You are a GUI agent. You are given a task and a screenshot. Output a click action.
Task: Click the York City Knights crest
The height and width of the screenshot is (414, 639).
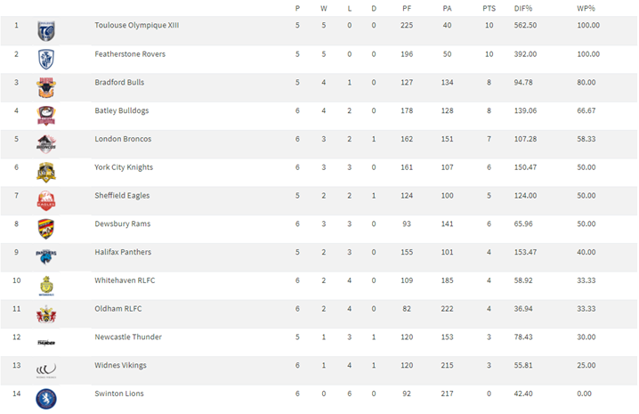(46, 172)
